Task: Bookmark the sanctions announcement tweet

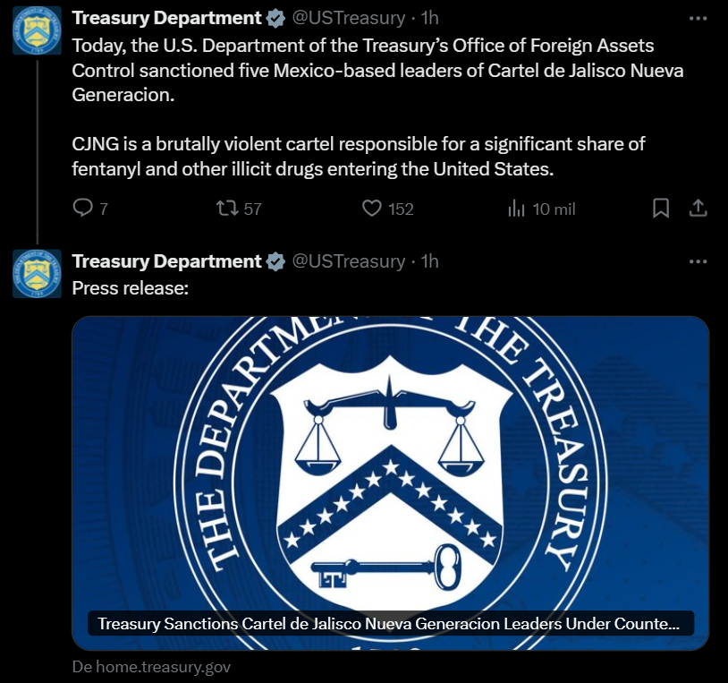Action: (661, 209)
